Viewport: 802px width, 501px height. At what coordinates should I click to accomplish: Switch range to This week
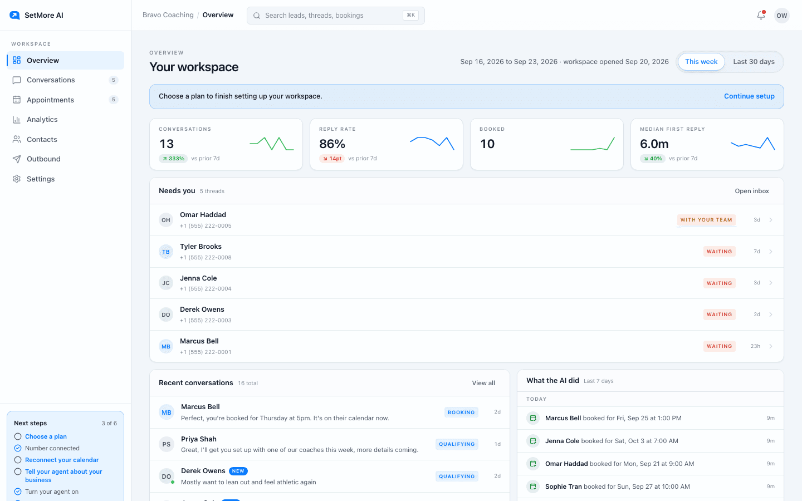pos(701,62)
